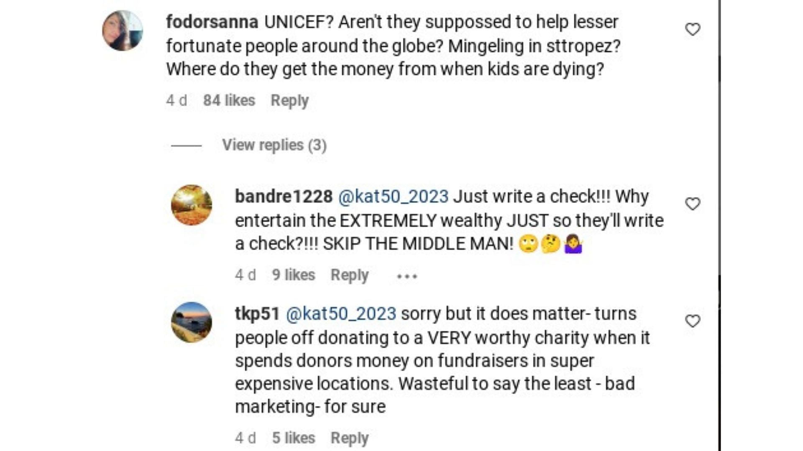Open bandre1228's autumn avatar

pyautogui.click(x=192, y=205)
